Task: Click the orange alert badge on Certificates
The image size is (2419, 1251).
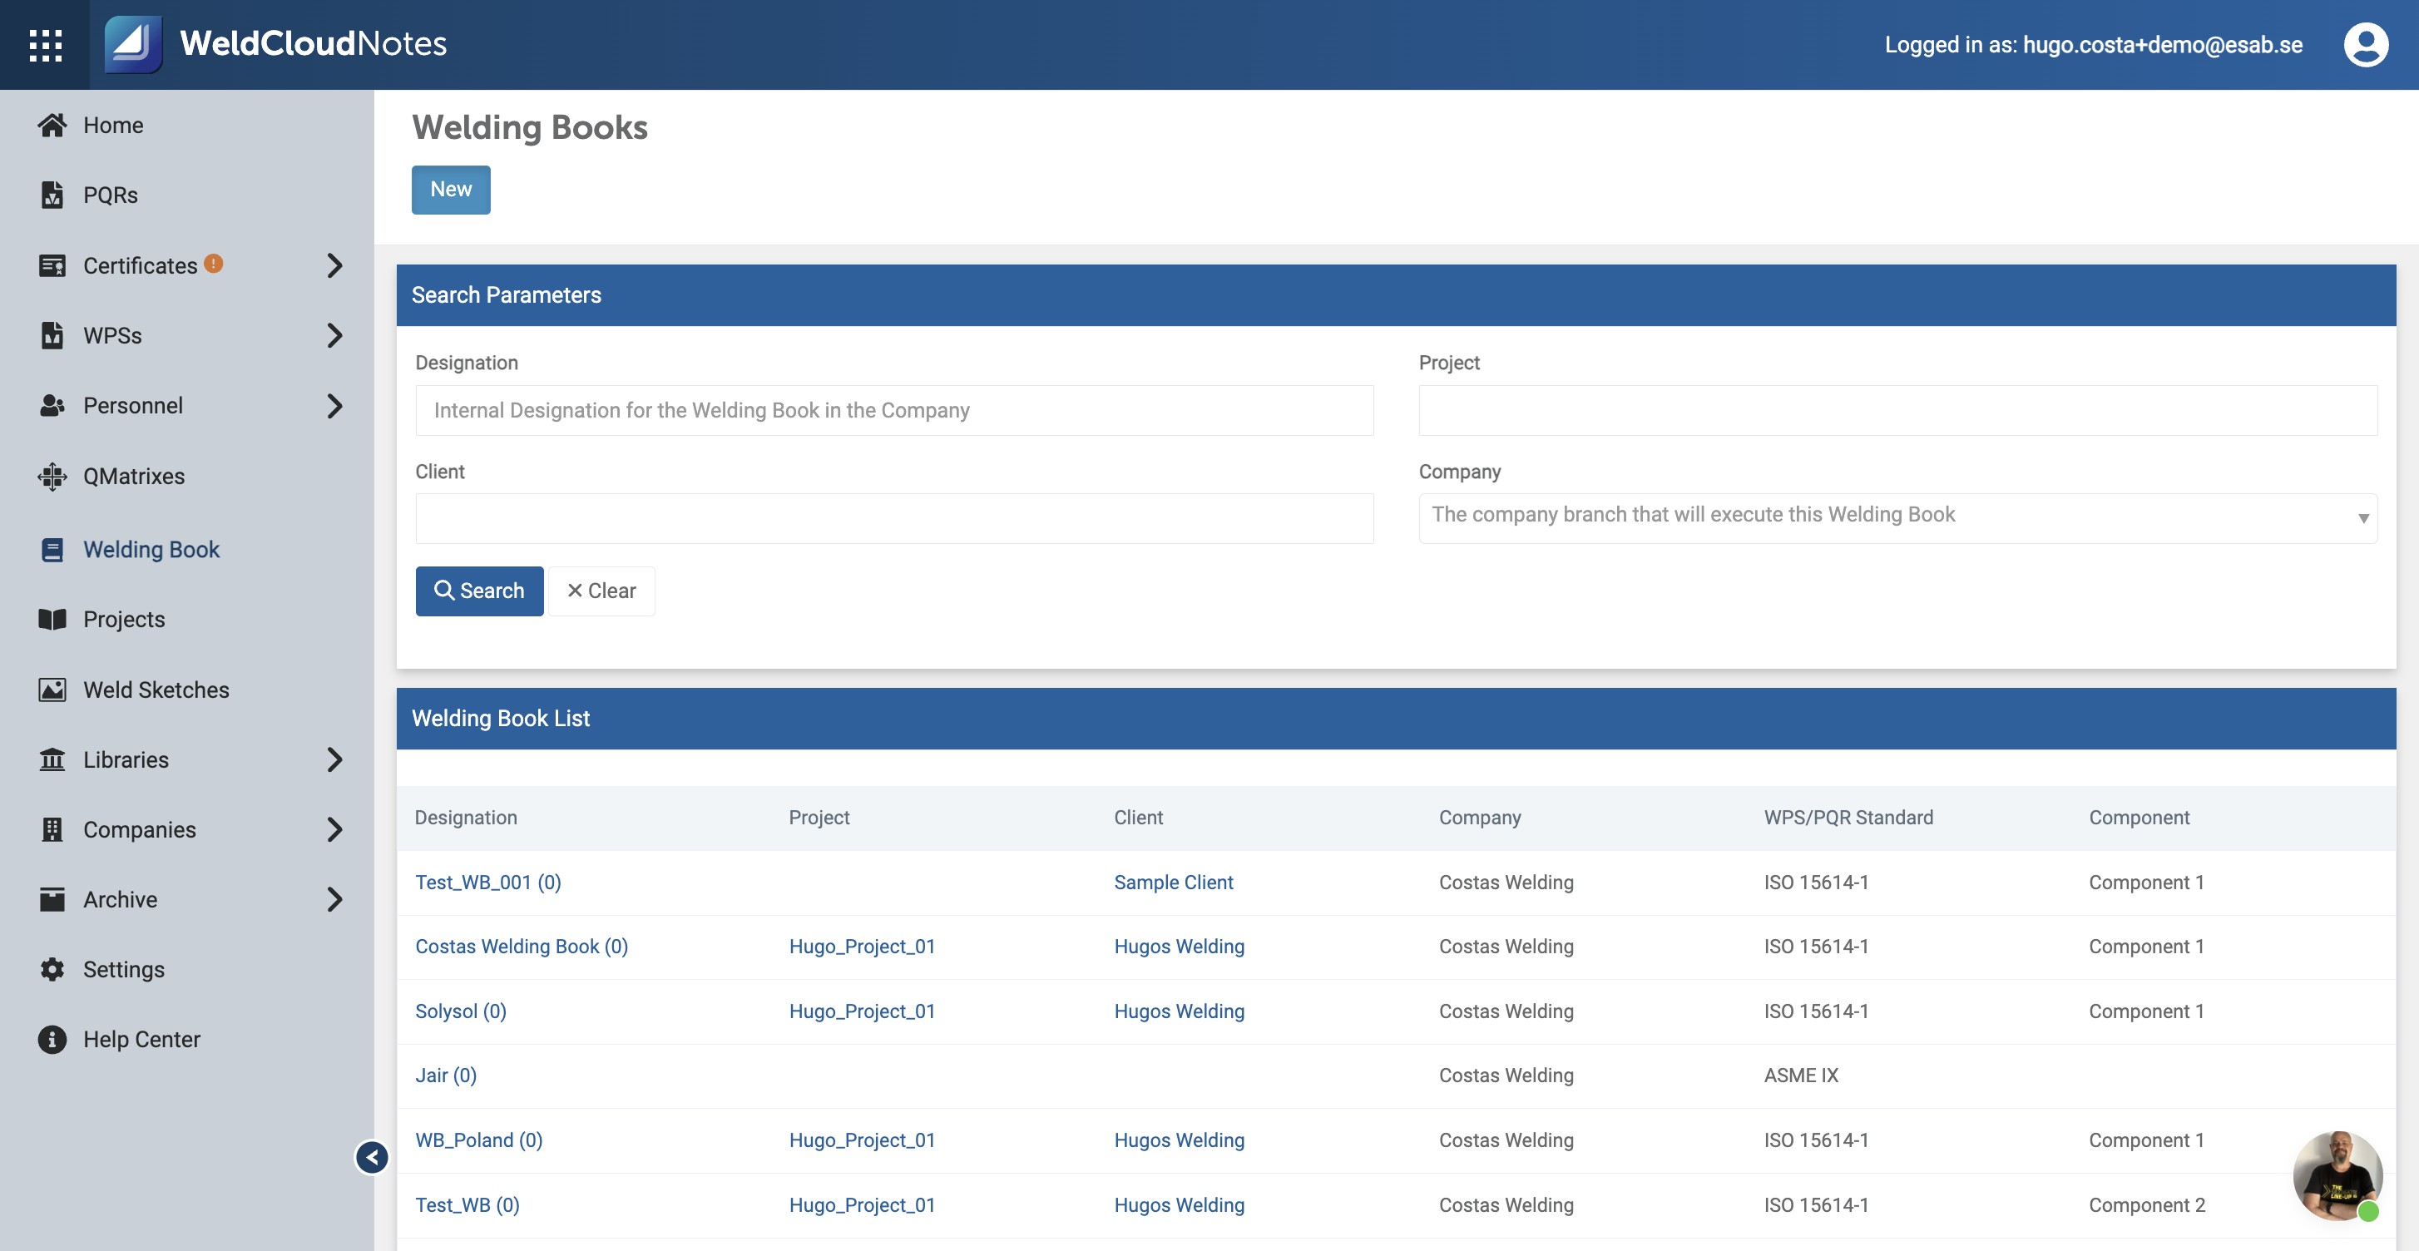Action: [x=213, y=263]
